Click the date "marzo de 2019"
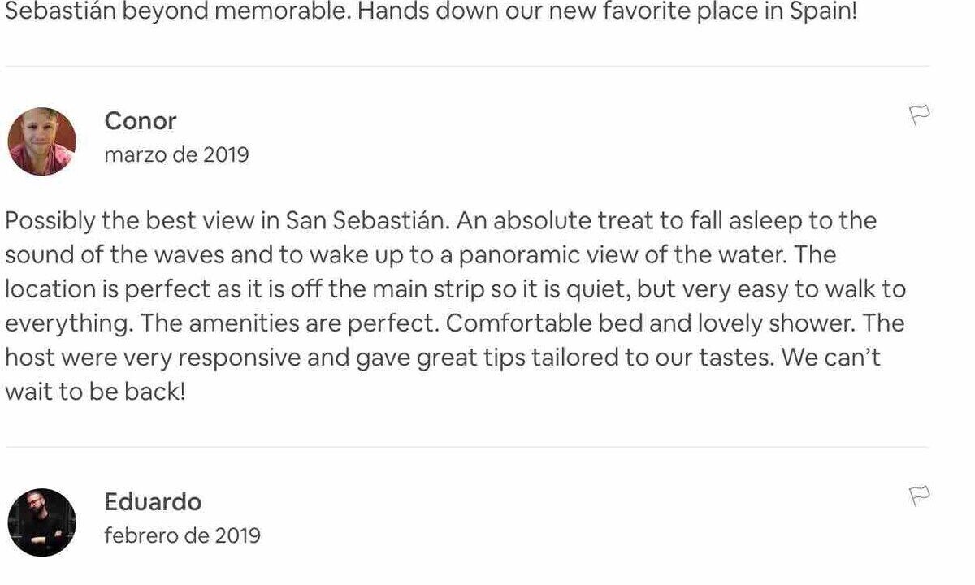Screen dimensions: 975x585 [176, 154]
